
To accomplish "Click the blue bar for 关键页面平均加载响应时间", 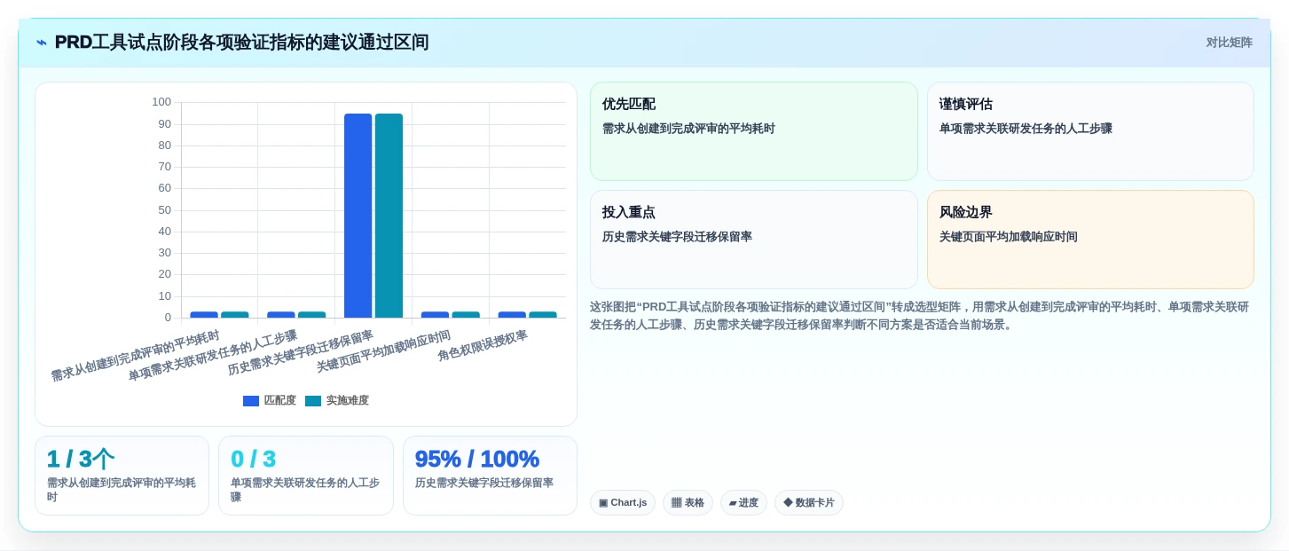I will (x=435, y=314).
